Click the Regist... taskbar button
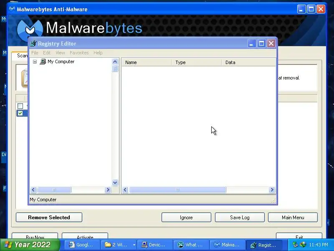Image resolution: width=334 pixels, height=251 pixels. coord(264,245)
